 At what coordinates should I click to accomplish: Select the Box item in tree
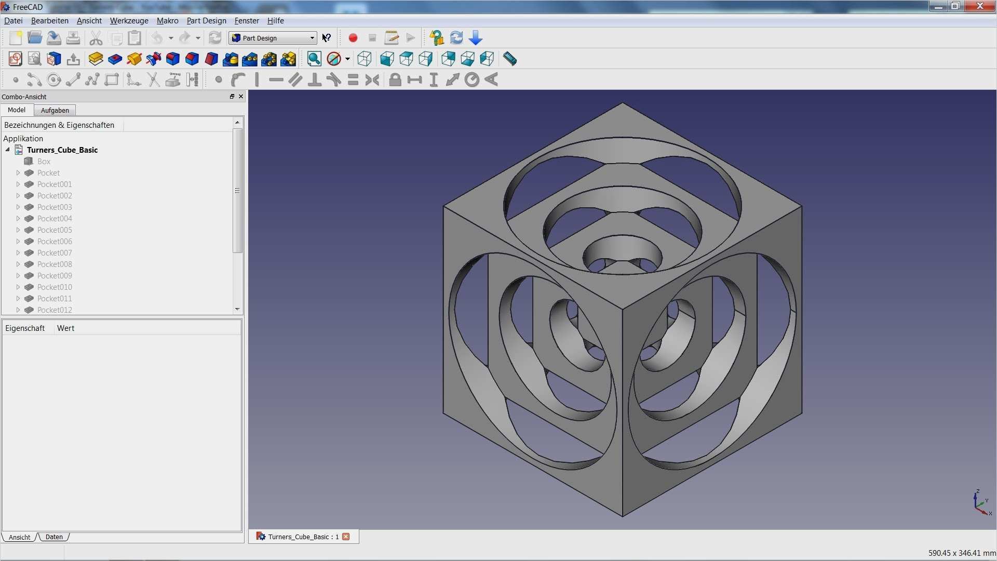tap(44, 162)
